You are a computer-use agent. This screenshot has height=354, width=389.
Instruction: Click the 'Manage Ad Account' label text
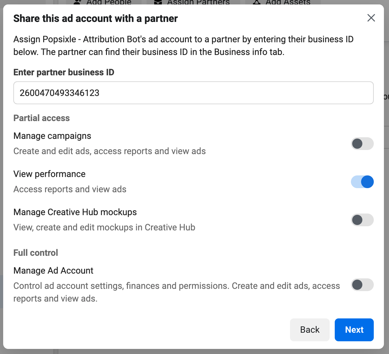53,271
